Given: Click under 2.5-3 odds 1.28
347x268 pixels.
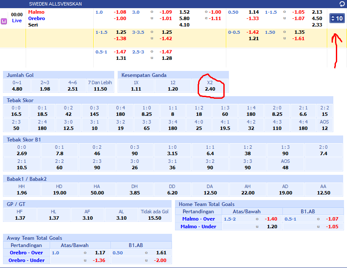Looking at the screenshot, I should coord(167,58).
